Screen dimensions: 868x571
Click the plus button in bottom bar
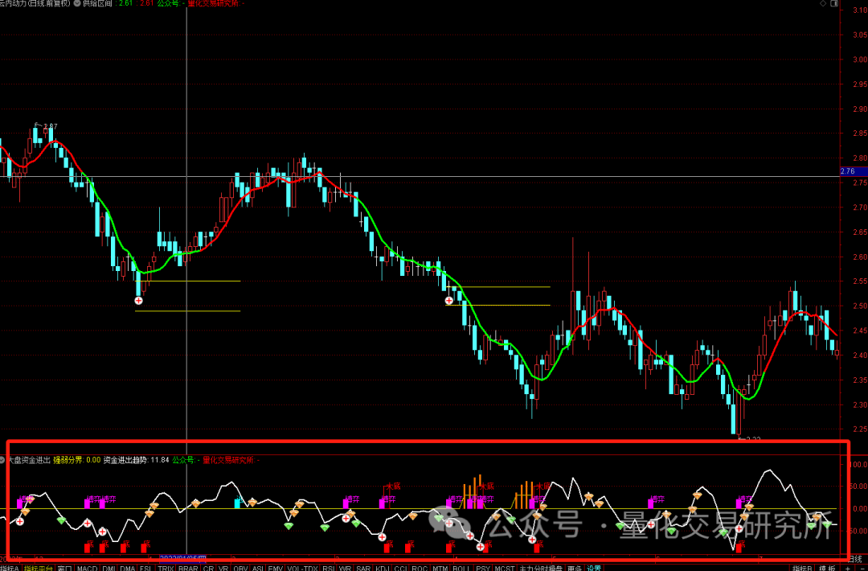click(x=848, y=569)
